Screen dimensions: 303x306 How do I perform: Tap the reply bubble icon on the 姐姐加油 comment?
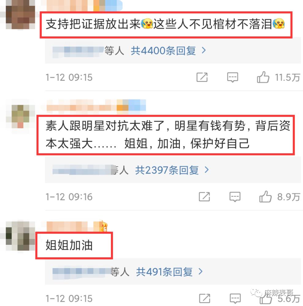coord(235,299)
